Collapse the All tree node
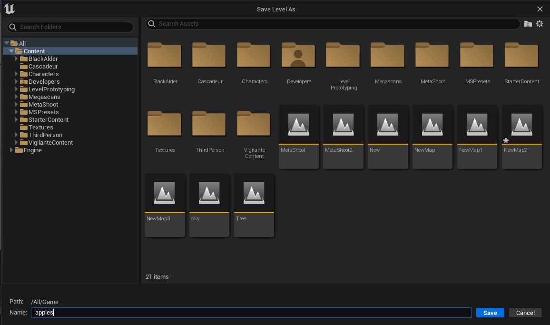This screenshot has width=550, height=325. 7,43
